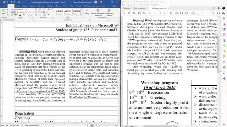Screen dimensions: 227x127
Task: Toggle Underline formatting in Word
Action: coord(17,12)
